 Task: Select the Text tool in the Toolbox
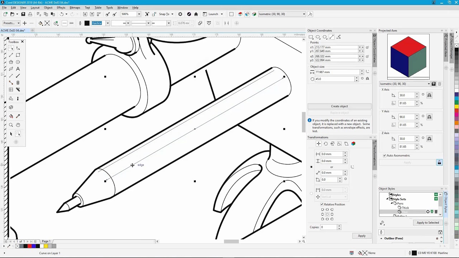[x=18, y=69]
